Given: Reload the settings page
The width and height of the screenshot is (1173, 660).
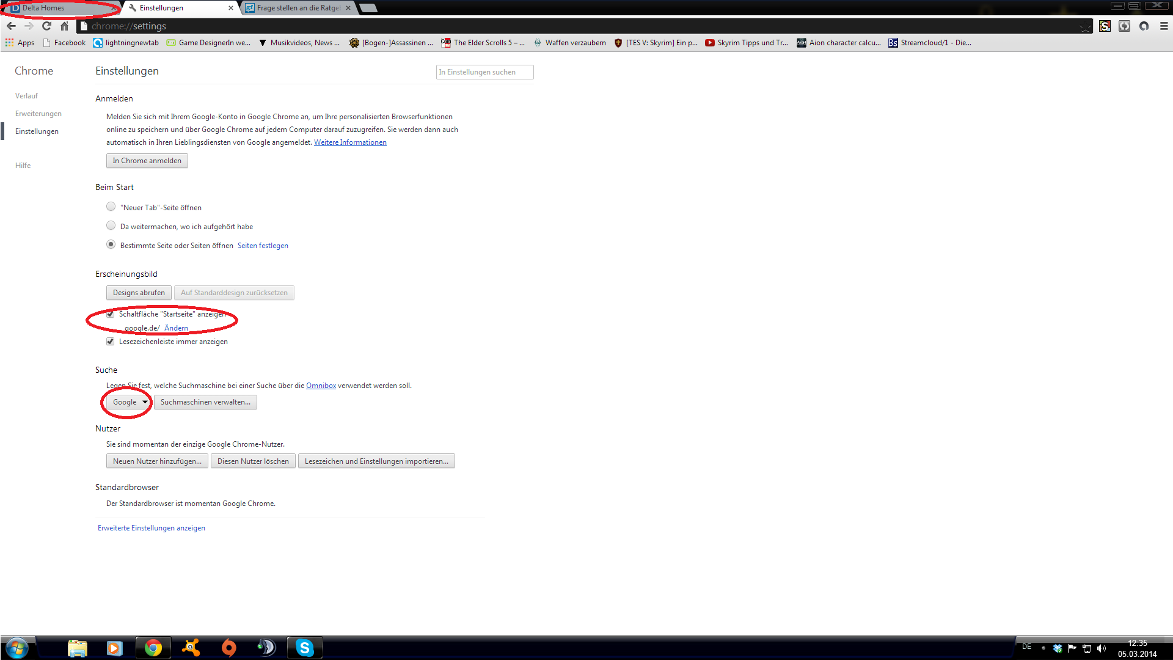Looking at the screenshot, I should click(46, 26).
